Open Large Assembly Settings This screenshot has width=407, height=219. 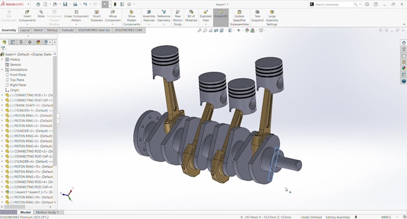[x=272, y=18]
